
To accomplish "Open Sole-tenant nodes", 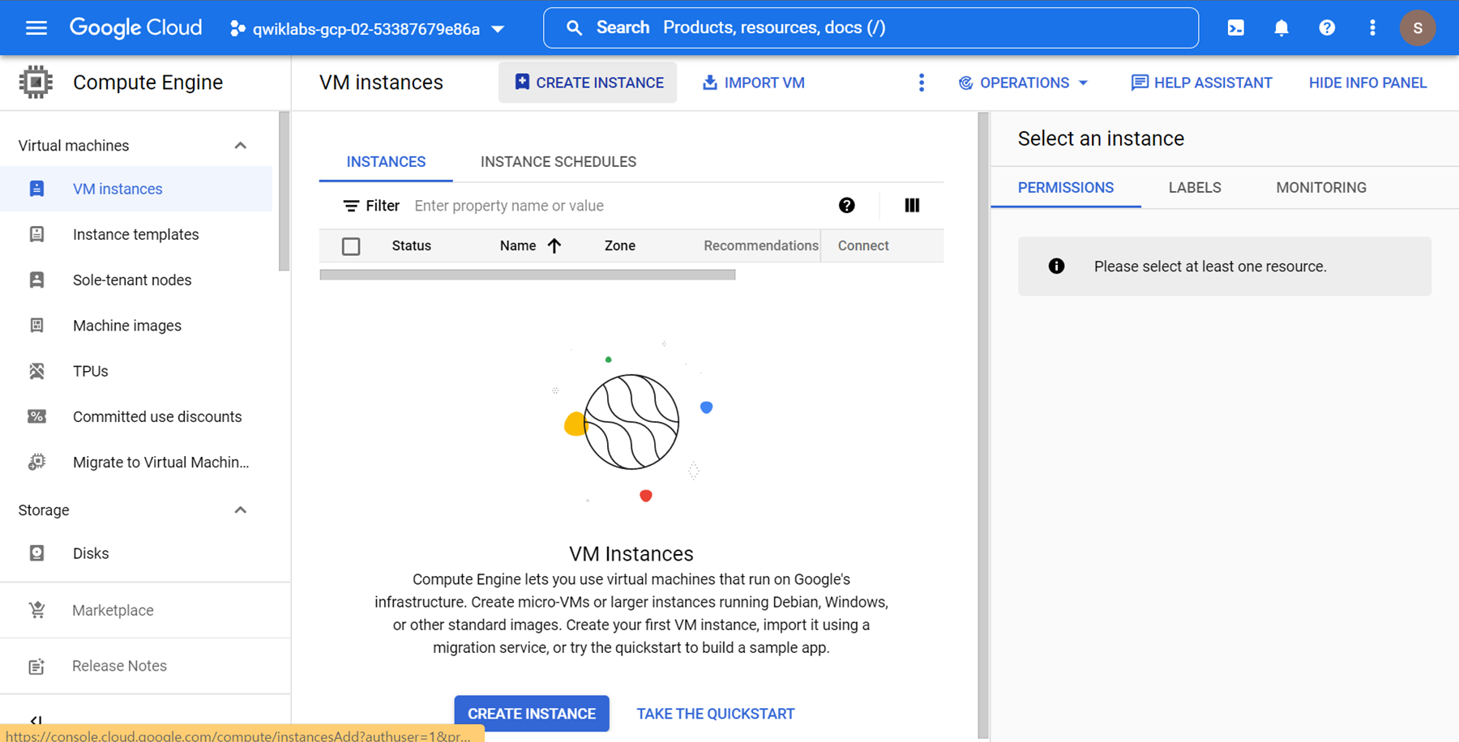I will coord(132,279).
